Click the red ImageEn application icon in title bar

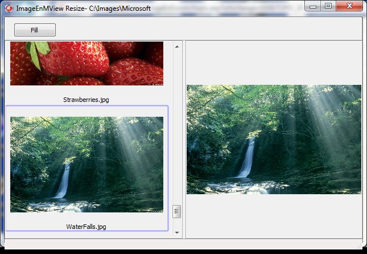tap(9, 9)
